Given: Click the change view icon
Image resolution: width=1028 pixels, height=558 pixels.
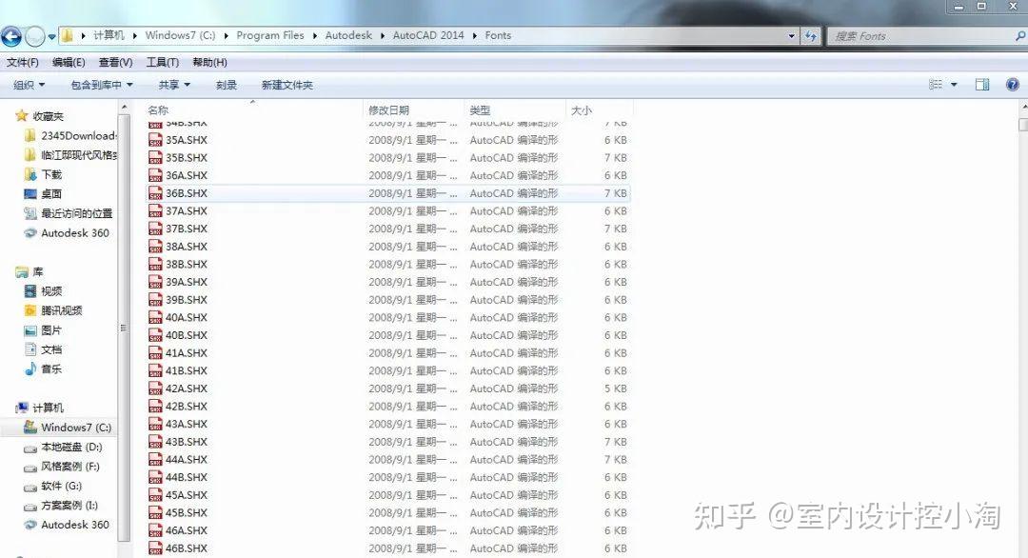Looking at the screenshot, I should click(936, 85).
